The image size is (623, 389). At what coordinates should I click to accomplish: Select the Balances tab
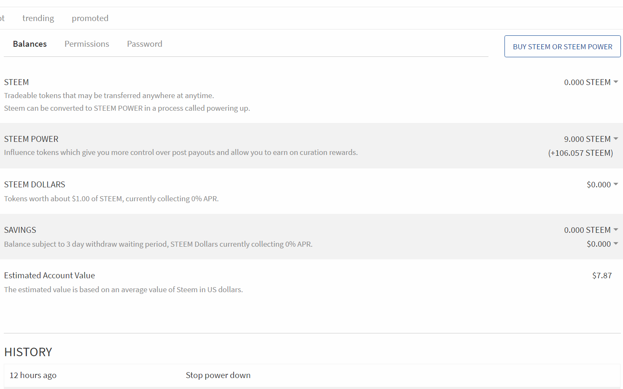pos(30,44)
